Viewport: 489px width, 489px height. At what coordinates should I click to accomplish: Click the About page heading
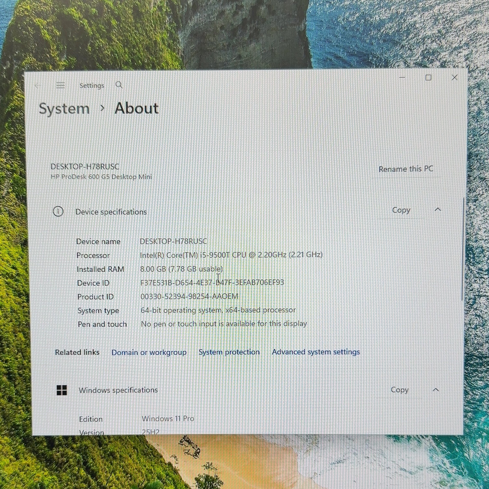pos(137,108)
